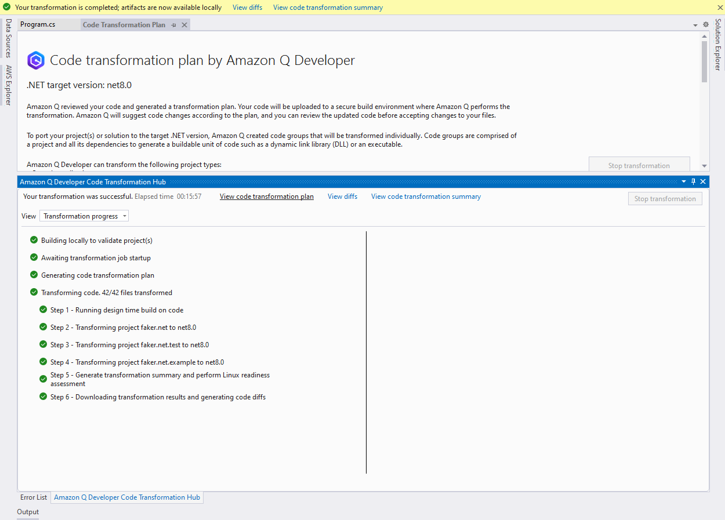Click View diffs link in Transformation Hub

(x=342, y=197)
